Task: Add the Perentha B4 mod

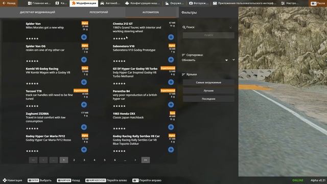Action: [171, 105]
